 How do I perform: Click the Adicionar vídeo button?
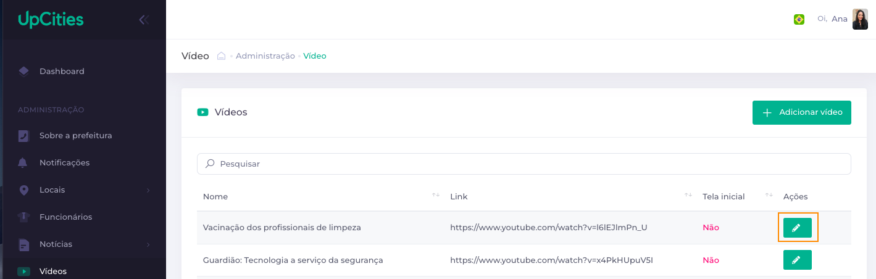[802, 112]
